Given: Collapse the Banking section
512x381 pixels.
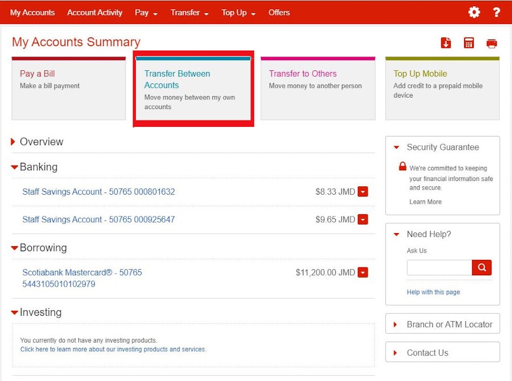Looking at the screenshot, I should click(x=14, y=167).
